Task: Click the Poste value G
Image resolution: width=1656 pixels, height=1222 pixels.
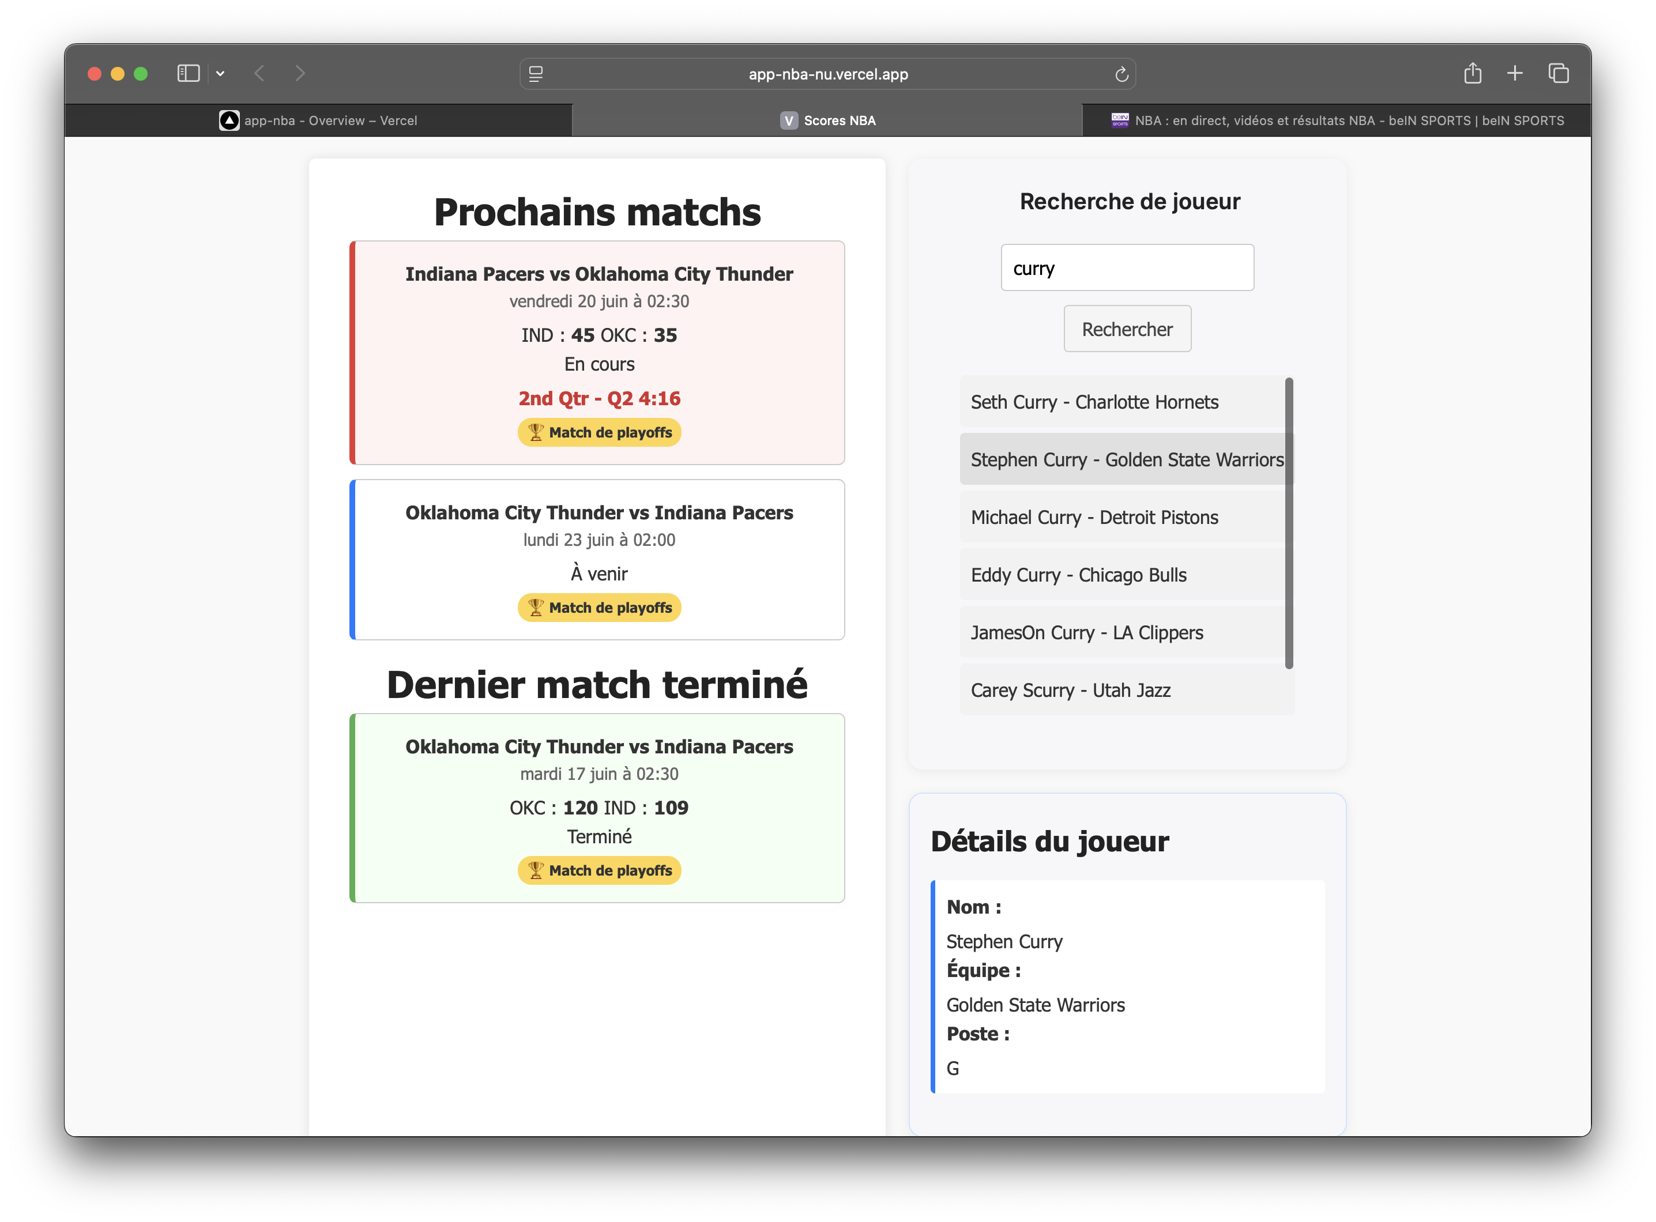Action: point(953,1068)
